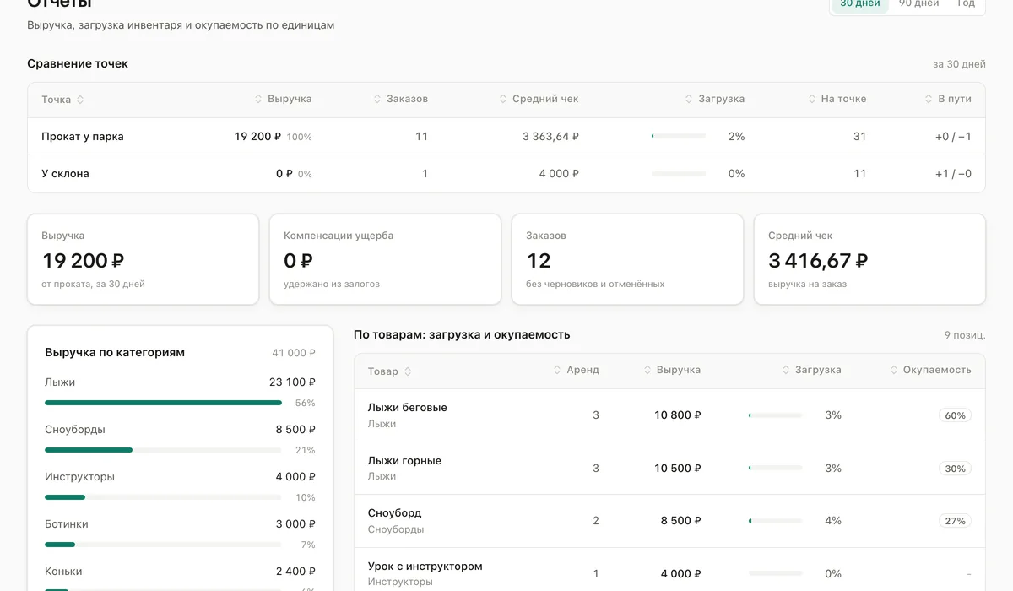Sort locations table by Загрузка icon
This screenshot has height=591, width=1013.
point(689,99)
